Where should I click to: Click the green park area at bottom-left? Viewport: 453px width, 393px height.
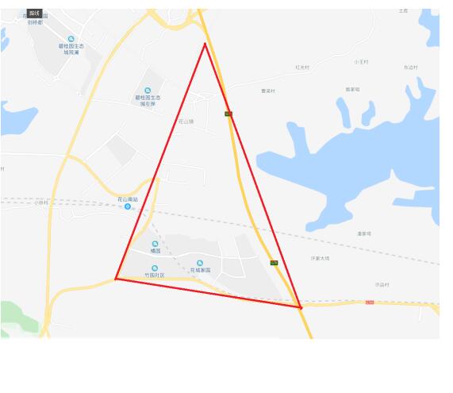tap(17, 319)
